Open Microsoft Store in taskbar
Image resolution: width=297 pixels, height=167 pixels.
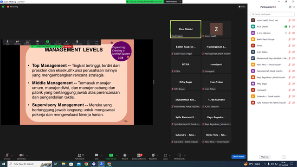71,164
